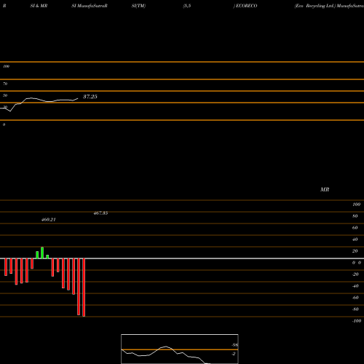Open the mini line chart thumbnail at bottom
This screenshot has width=364, height=364.
pyautogui.click(x=180, y=349)
